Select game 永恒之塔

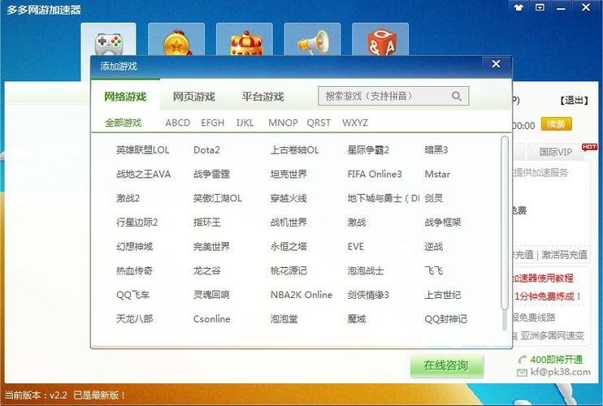[x=288, y=247]
